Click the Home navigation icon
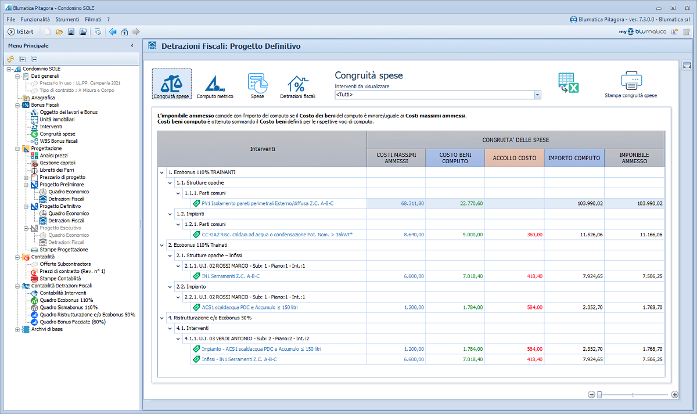This screenshot has width=697, height=414. pos(124,31)
